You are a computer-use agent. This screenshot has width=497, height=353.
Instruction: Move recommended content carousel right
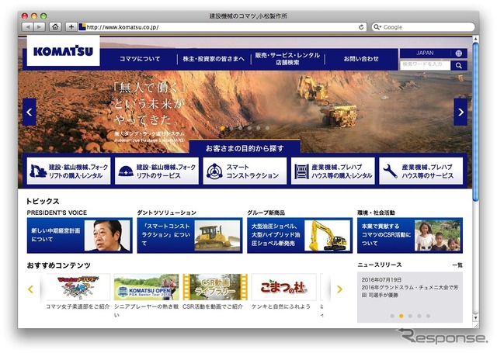click(x=339, y=289)
